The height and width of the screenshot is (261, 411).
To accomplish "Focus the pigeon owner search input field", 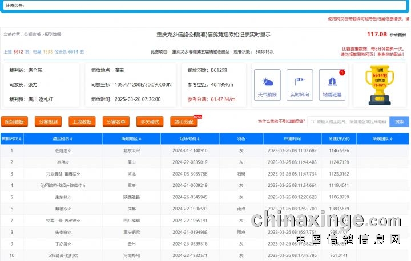I will coord(351,121).
